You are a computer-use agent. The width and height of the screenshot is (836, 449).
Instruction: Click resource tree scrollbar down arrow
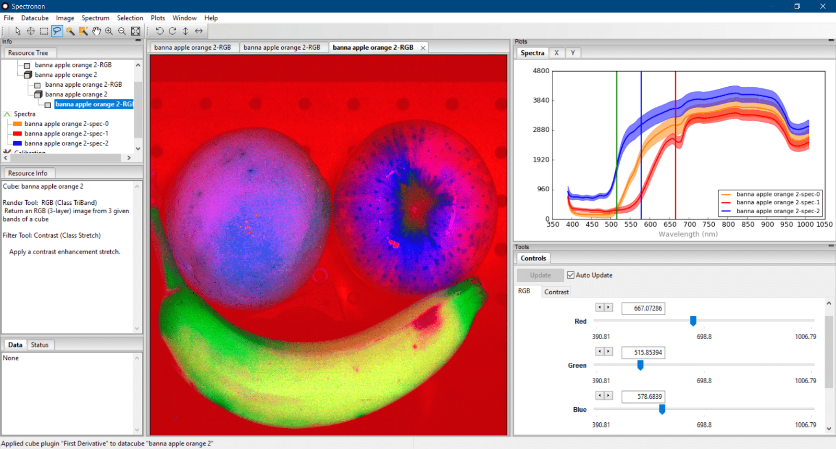pos(138,148)
